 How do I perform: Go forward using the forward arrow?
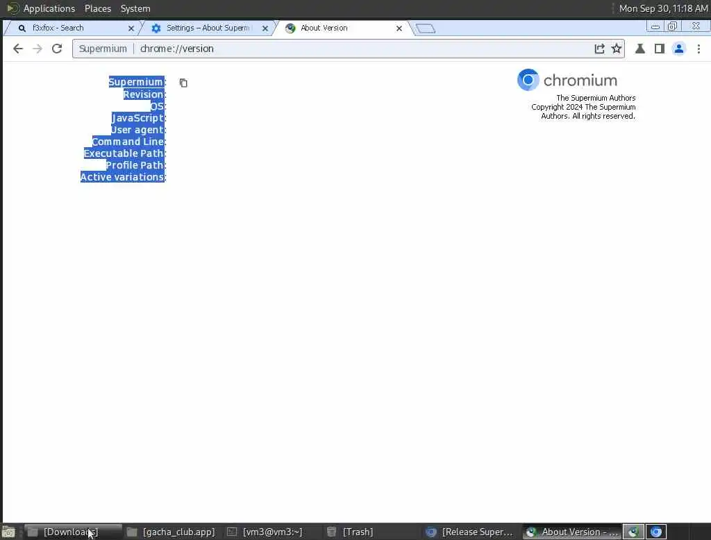[37, 49]
